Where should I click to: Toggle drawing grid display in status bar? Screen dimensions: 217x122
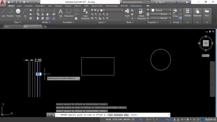tap(133, 119)
